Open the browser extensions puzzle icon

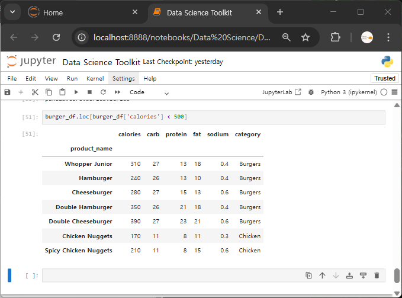(335, 37)
